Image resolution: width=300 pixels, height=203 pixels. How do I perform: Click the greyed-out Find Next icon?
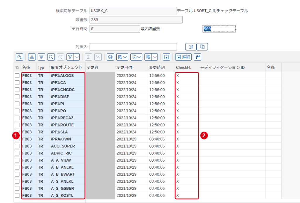pyautogui.click(x=60, y=57)
